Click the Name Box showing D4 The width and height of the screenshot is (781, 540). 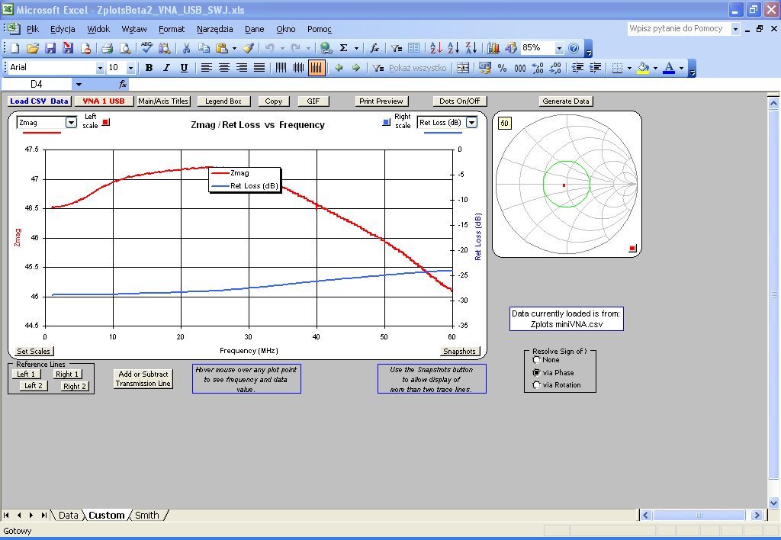tap(37, 84)
